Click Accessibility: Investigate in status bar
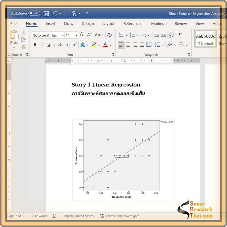Image resolution: width=227 pixels, height=227 pixels. click(x=120, y=216)
